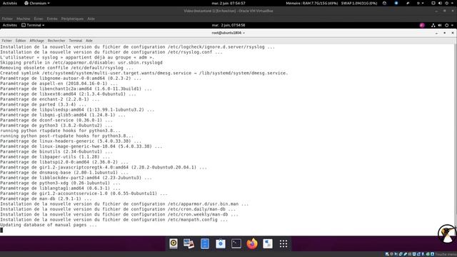The width and height of the screenshot is (457, 257).
Task: Click the 'Removing obsolete conffile /etc/default/rsyslog' line
Action: click(66, 68)
